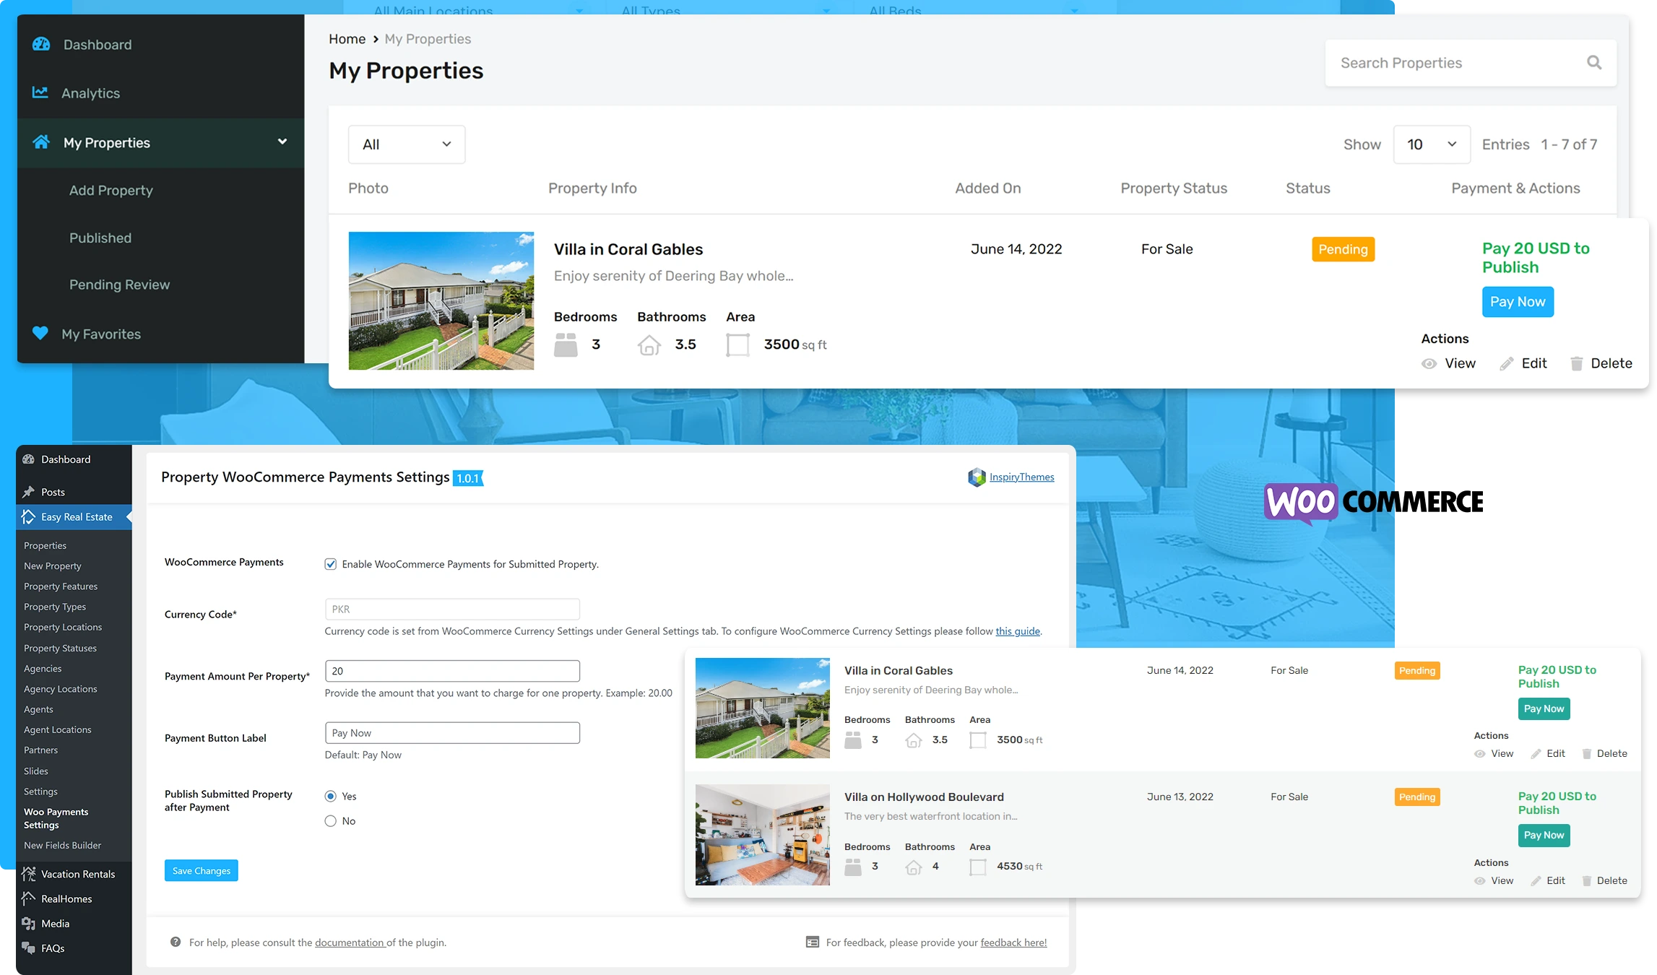Click Home in the breadcrumb

pos(347,39)
